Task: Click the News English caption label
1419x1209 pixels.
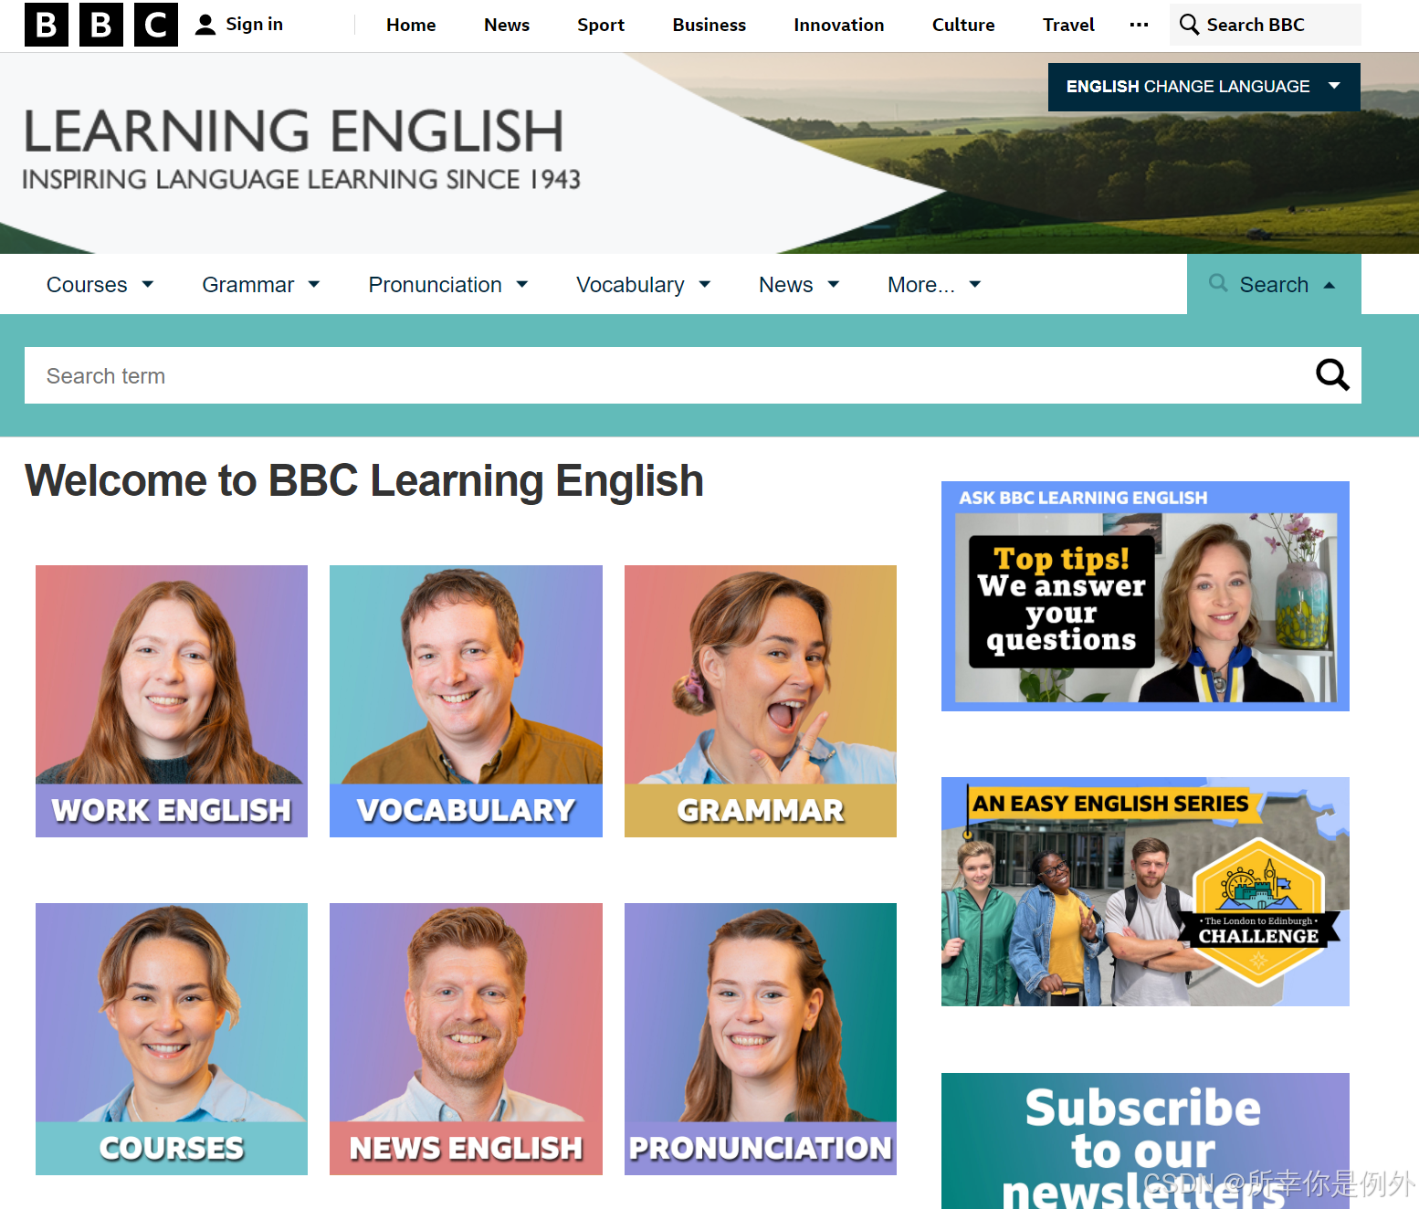Action: [466, 1149]
